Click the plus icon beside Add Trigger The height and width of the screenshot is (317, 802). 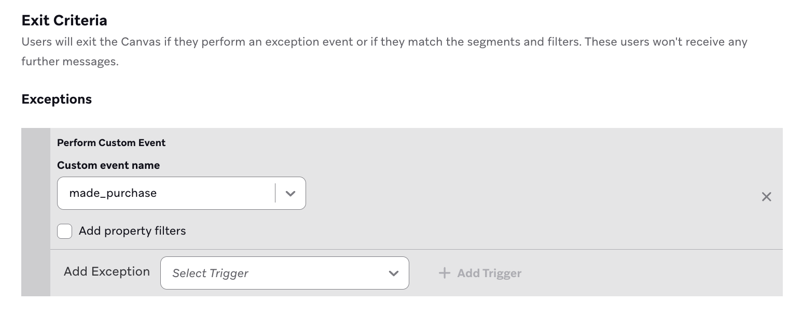coord(444,273)
